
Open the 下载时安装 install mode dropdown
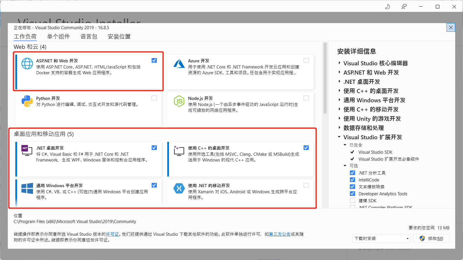[381, 238]
